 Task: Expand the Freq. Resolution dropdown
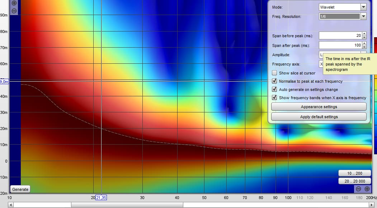363,16
